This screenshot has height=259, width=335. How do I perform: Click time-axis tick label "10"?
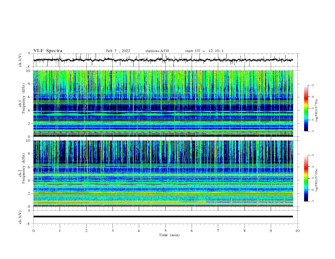(x=297, y=231)
